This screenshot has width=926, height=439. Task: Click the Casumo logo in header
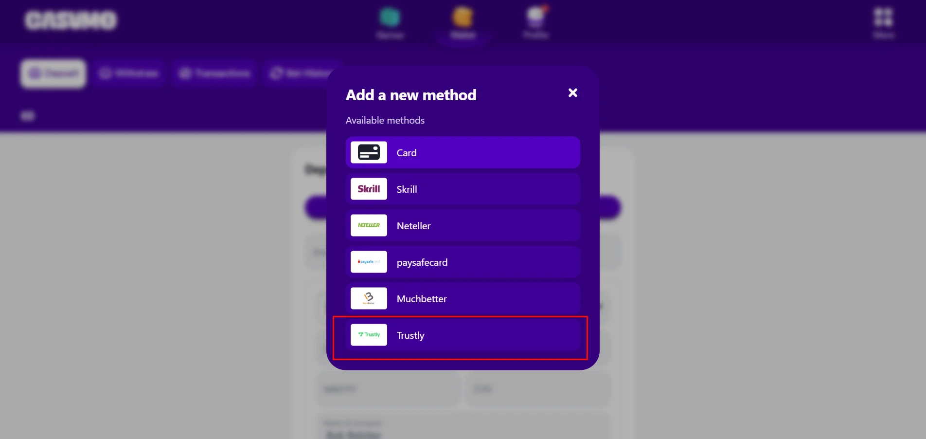pyautogui.click(x=71, y=20)
